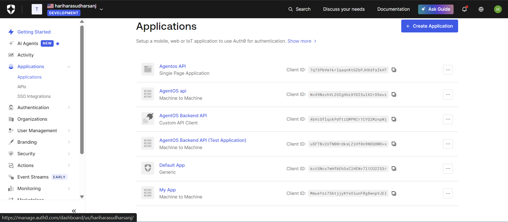Click the DEVELOPMENT environment badge
This screenshot has width=508, height=222.
coord(64,13)
